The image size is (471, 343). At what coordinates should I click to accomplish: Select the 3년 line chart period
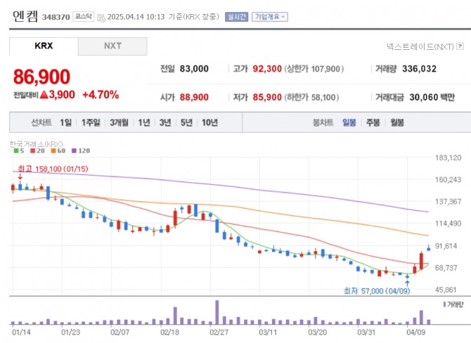coord(165,122)
